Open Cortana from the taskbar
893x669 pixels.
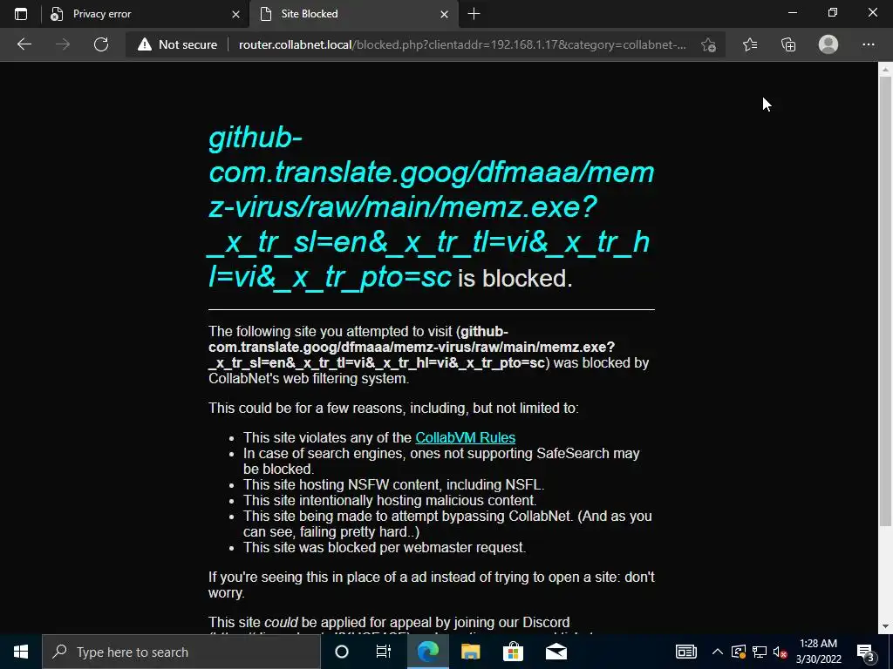[342, 652]
